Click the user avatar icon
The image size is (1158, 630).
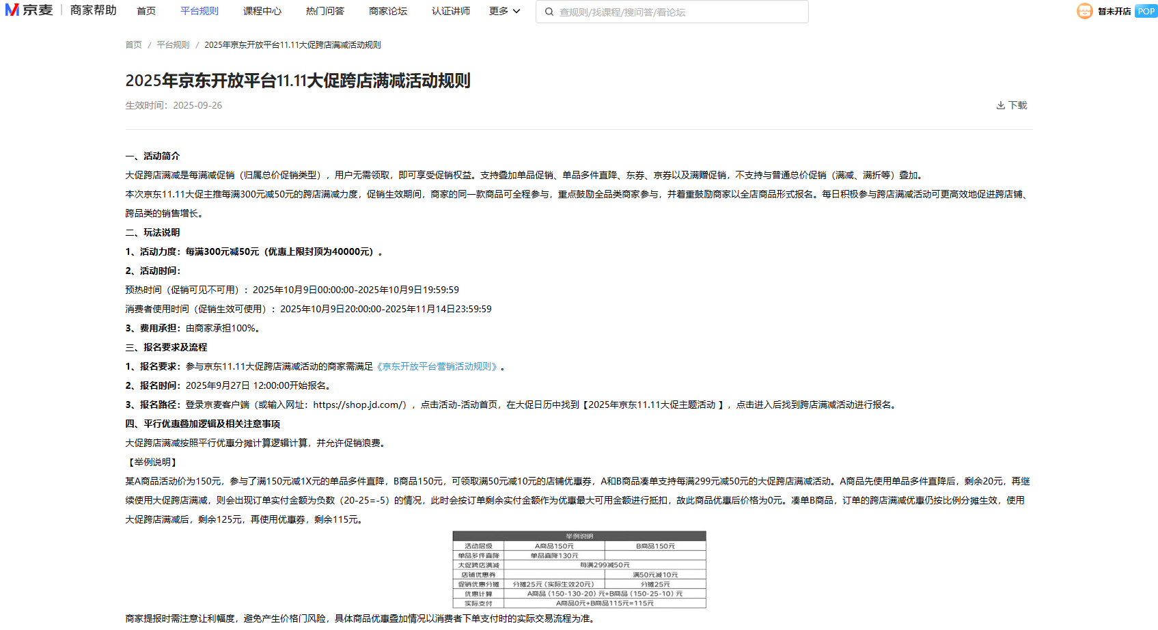pyautogui.click(x=1085, y=11)
